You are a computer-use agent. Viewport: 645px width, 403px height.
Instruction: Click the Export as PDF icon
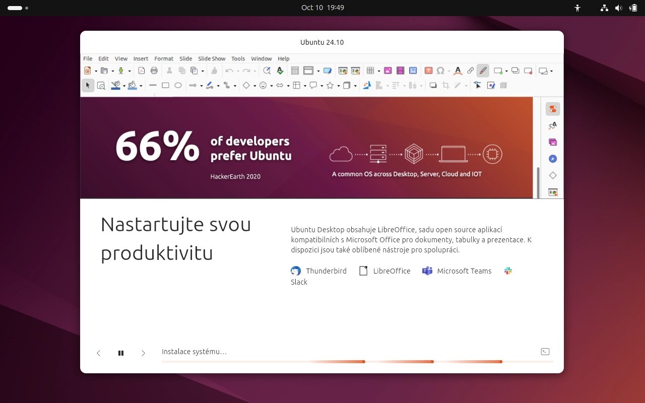click(142, 71)
